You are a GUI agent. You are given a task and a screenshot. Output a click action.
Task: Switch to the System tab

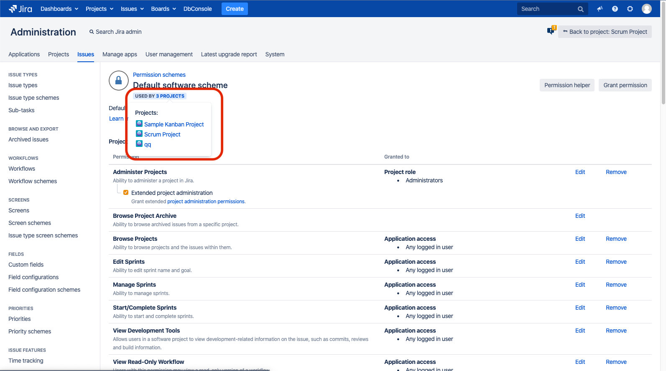point(275,54)
